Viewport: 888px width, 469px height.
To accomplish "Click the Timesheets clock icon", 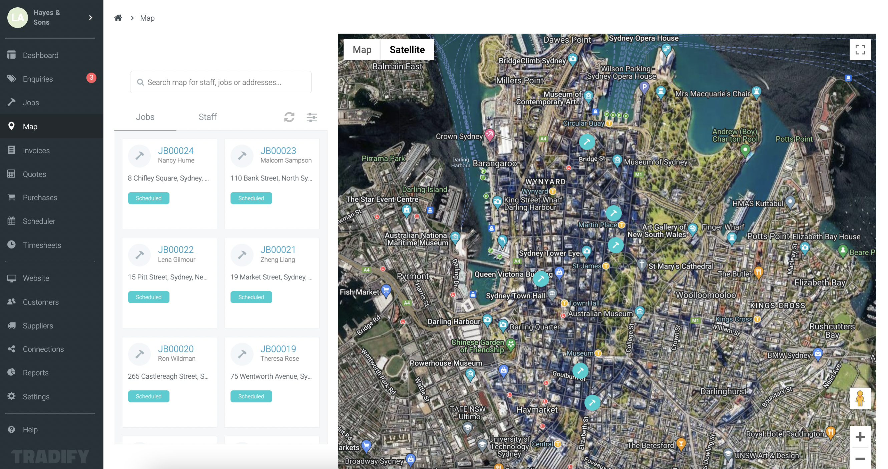I will coord(11,244).
